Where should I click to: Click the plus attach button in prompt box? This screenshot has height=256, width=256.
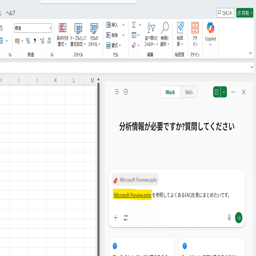point(116,218)
